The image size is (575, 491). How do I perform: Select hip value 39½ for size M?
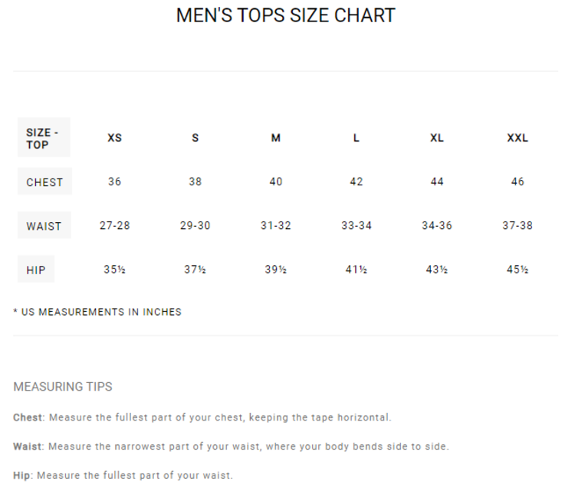pos(276,270)
